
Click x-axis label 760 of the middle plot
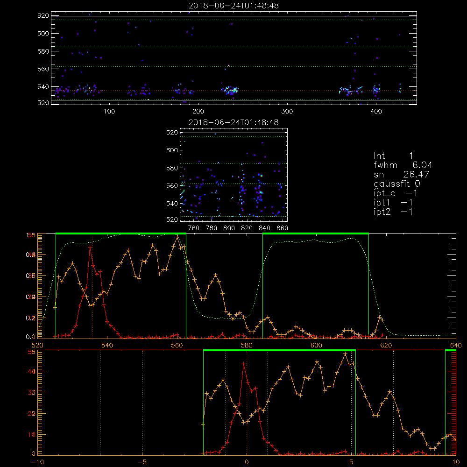[194, 228]
